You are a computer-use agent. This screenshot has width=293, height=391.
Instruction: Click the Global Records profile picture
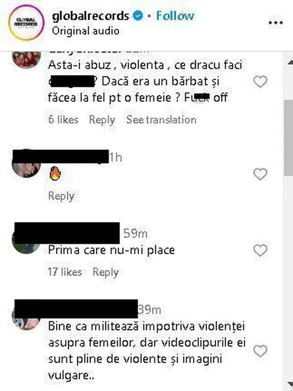26,22
